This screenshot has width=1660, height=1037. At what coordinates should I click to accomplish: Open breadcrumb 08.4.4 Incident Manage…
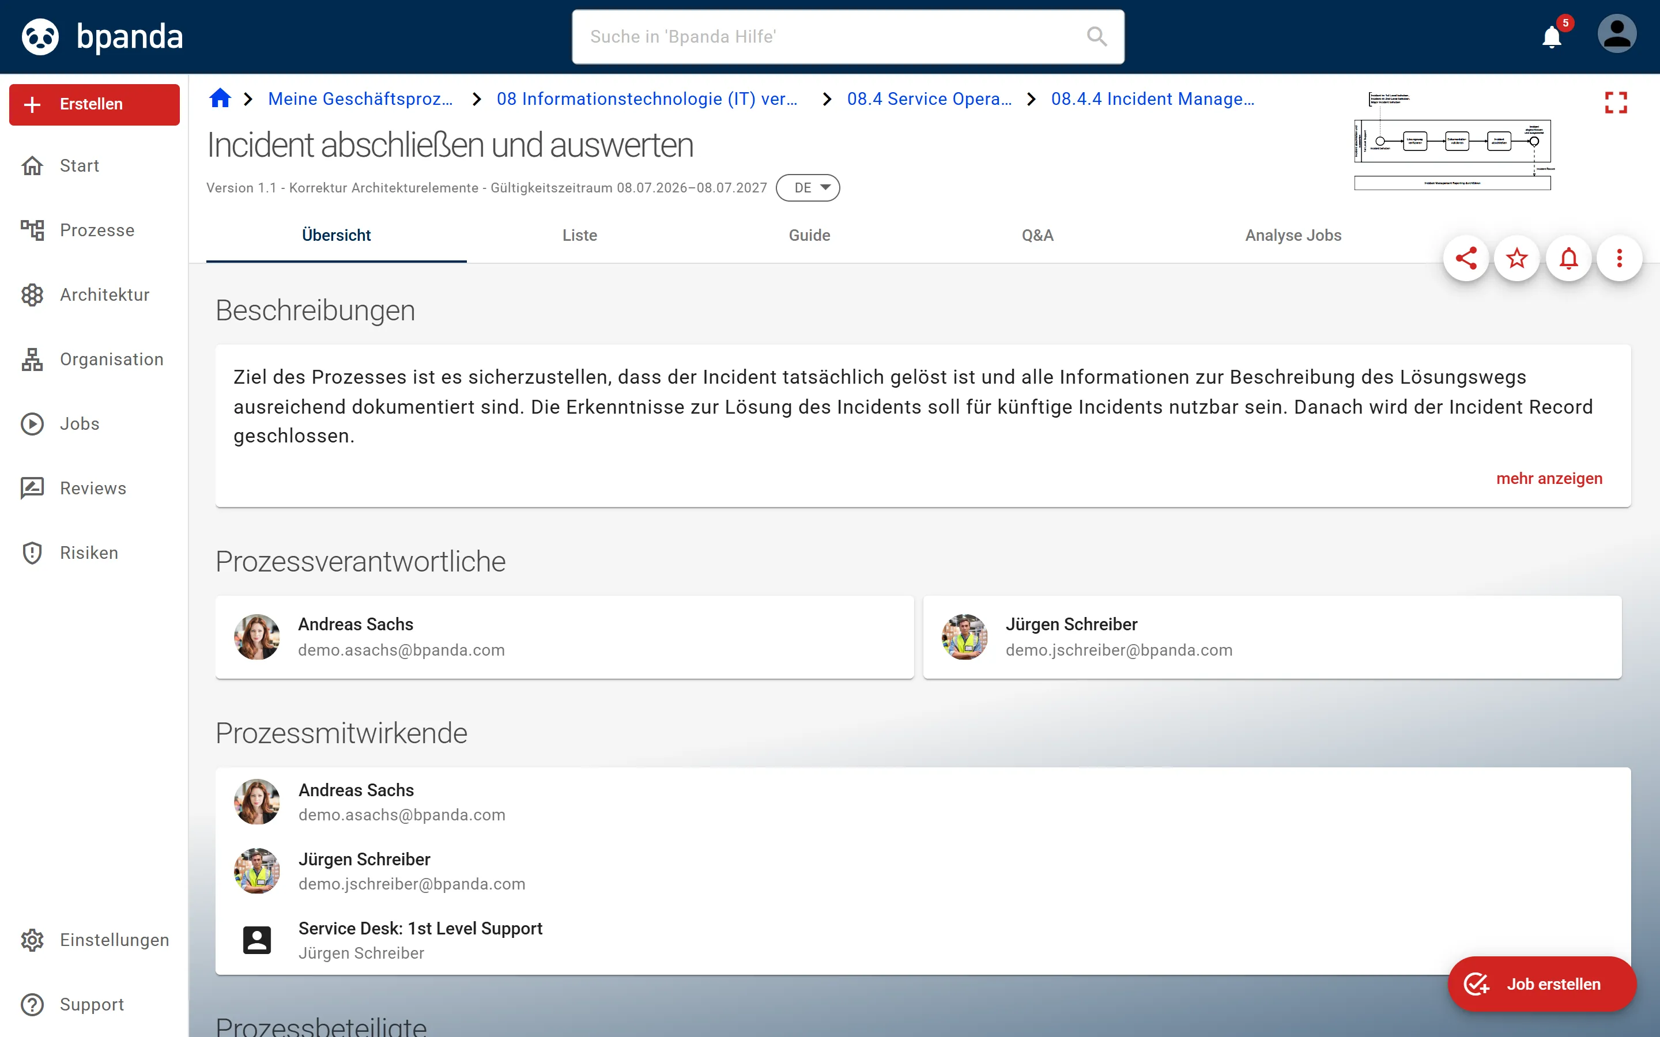[1153, 99]
